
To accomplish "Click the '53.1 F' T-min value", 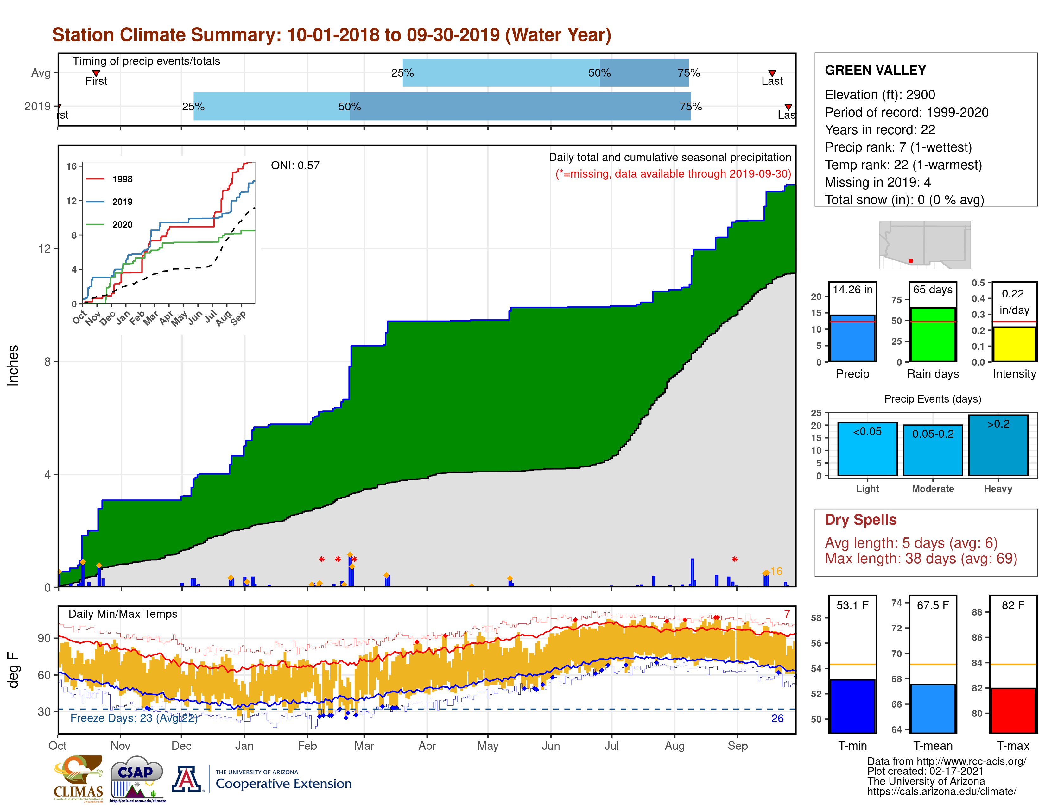I will pos(852,605).
